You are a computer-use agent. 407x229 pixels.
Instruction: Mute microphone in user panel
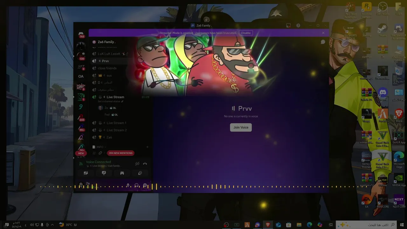tap(128, 185)
